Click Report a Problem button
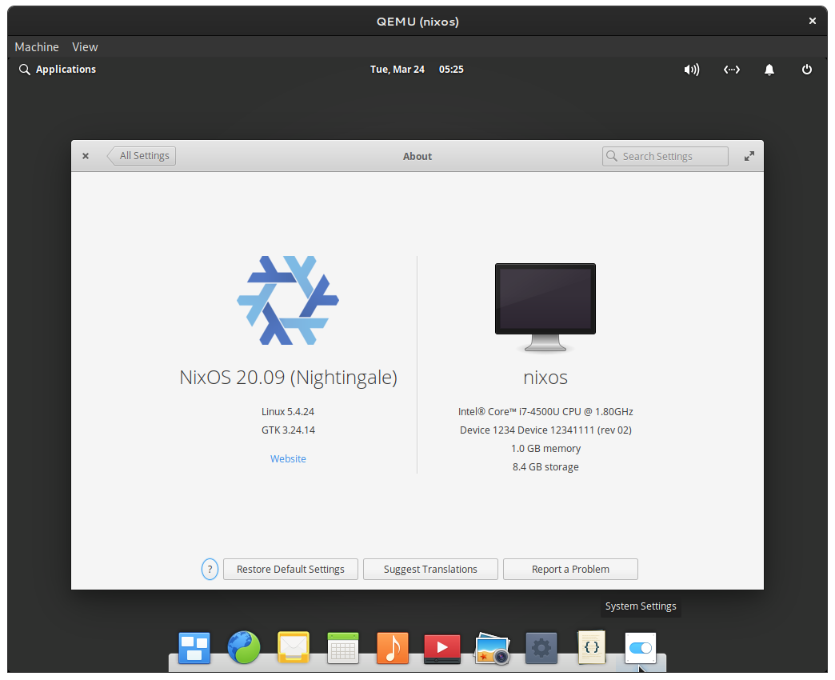This screenshot has width=835, height=680. pos(570,570)
